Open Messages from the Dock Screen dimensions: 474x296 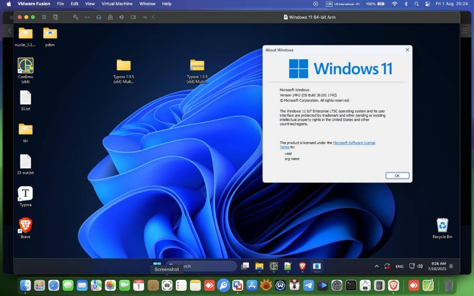pyautogui.click(x=68, y=285)
